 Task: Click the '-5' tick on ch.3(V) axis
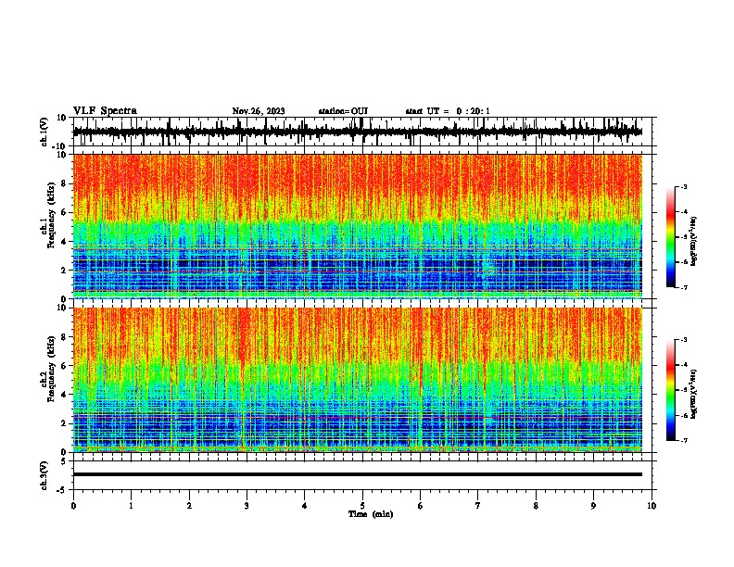click(62, 490)
